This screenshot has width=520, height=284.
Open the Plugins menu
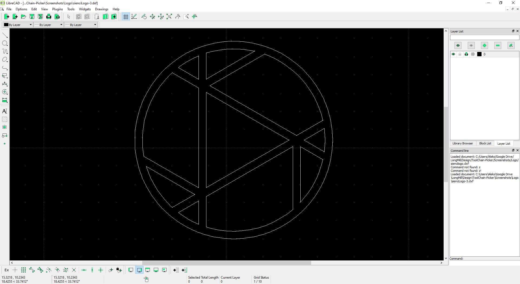click(57, 9)
